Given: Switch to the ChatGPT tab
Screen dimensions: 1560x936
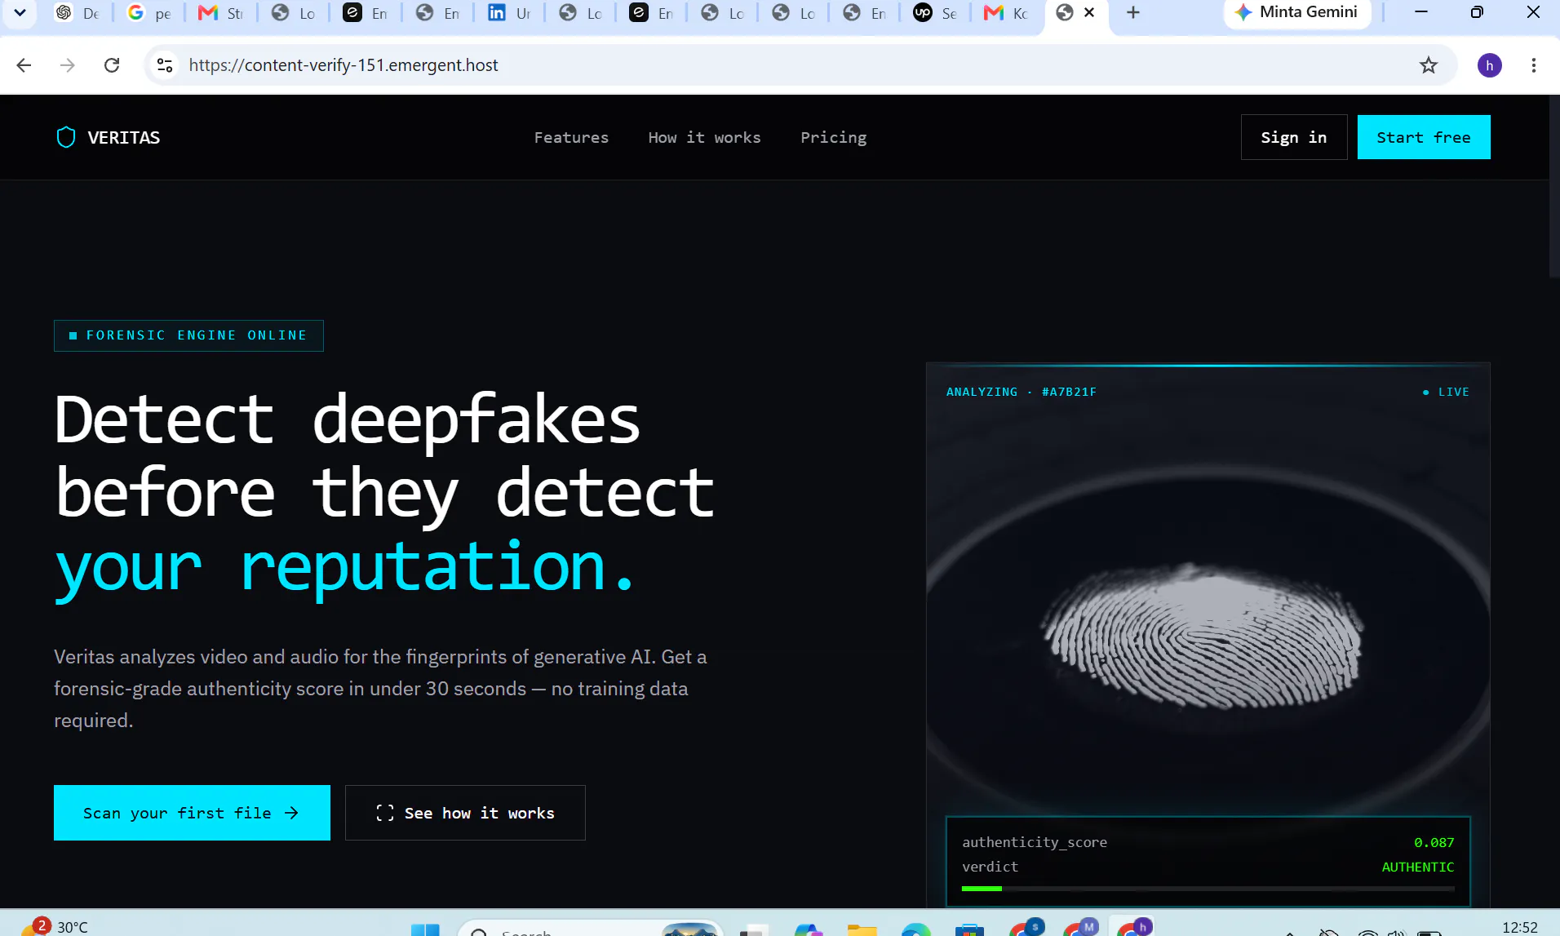Looking at the screenshot, I should pos(76,13).
